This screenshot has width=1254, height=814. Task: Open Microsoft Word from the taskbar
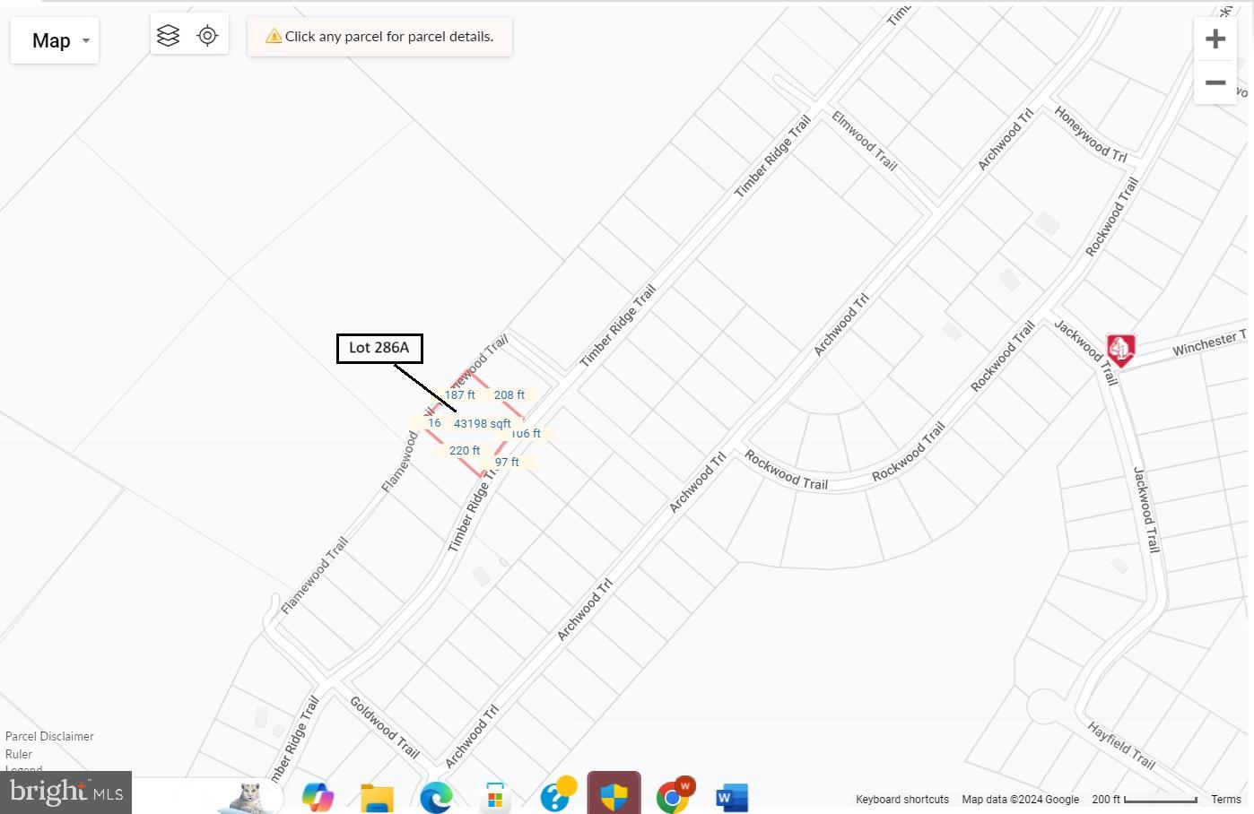coord(732,797)
